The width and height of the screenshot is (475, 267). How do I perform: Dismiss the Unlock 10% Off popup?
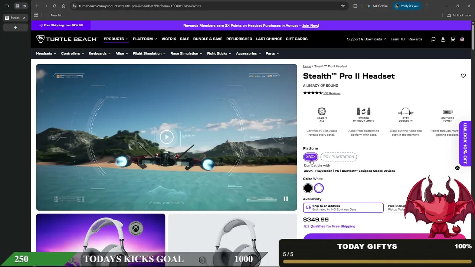[457, 168]
